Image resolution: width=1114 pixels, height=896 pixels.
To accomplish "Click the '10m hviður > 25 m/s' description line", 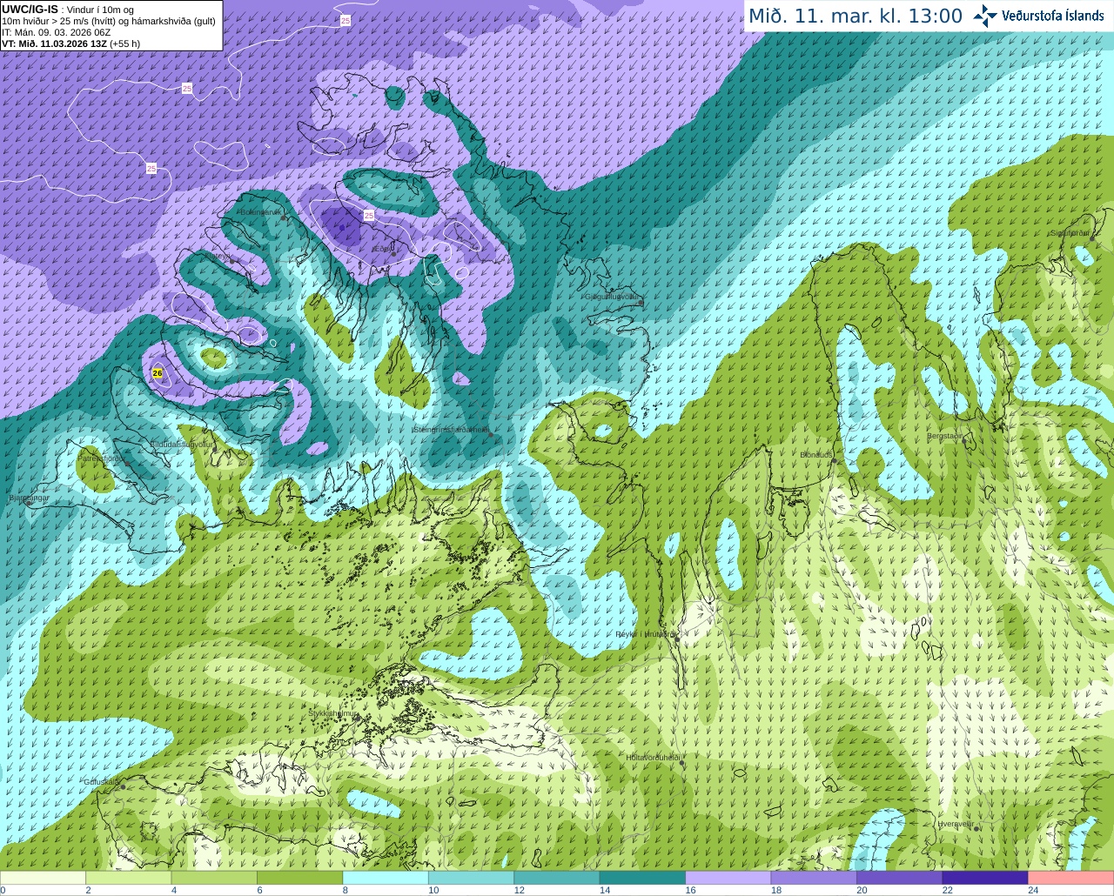I will pyautogui.click(x=109, y=21).
